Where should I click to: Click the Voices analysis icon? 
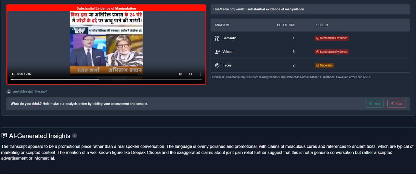click(x=217, y=52)
